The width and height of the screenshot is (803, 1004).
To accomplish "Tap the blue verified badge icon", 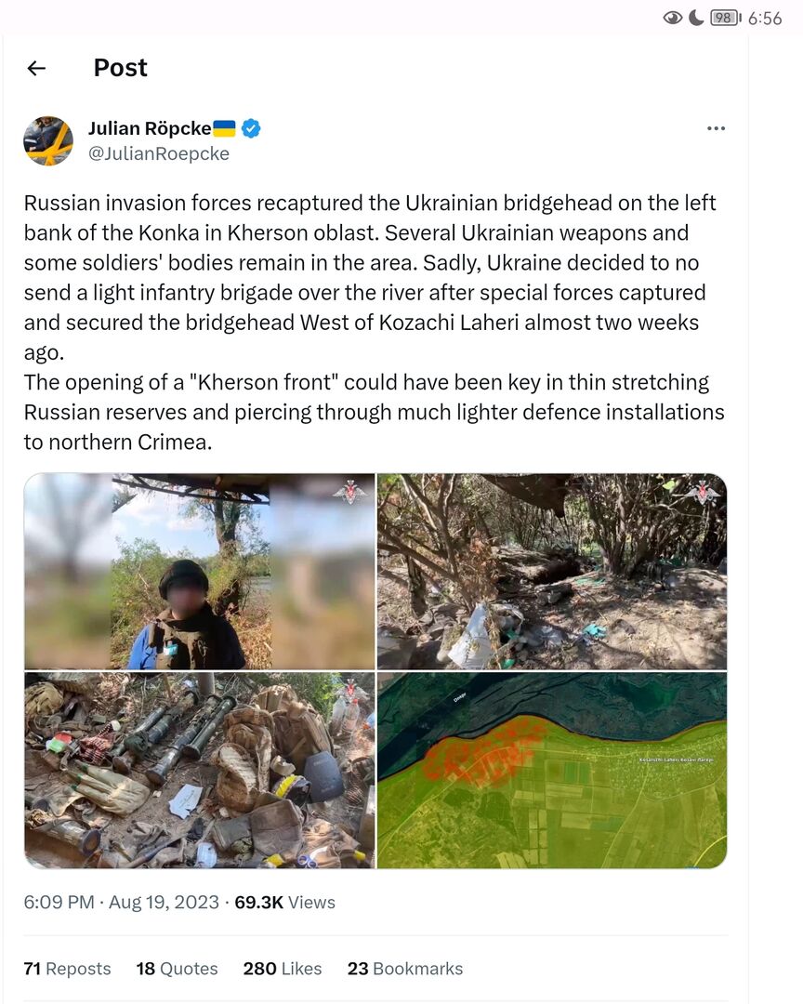I will [x=251, y=128].
